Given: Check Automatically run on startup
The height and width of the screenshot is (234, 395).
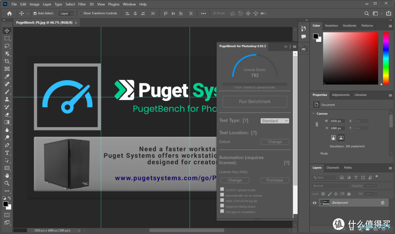Looking at the screenshot, I should tap(222, 195).
